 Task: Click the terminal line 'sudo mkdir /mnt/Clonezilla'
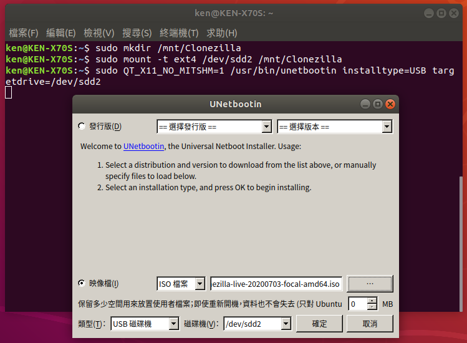[x=168, y=48]
